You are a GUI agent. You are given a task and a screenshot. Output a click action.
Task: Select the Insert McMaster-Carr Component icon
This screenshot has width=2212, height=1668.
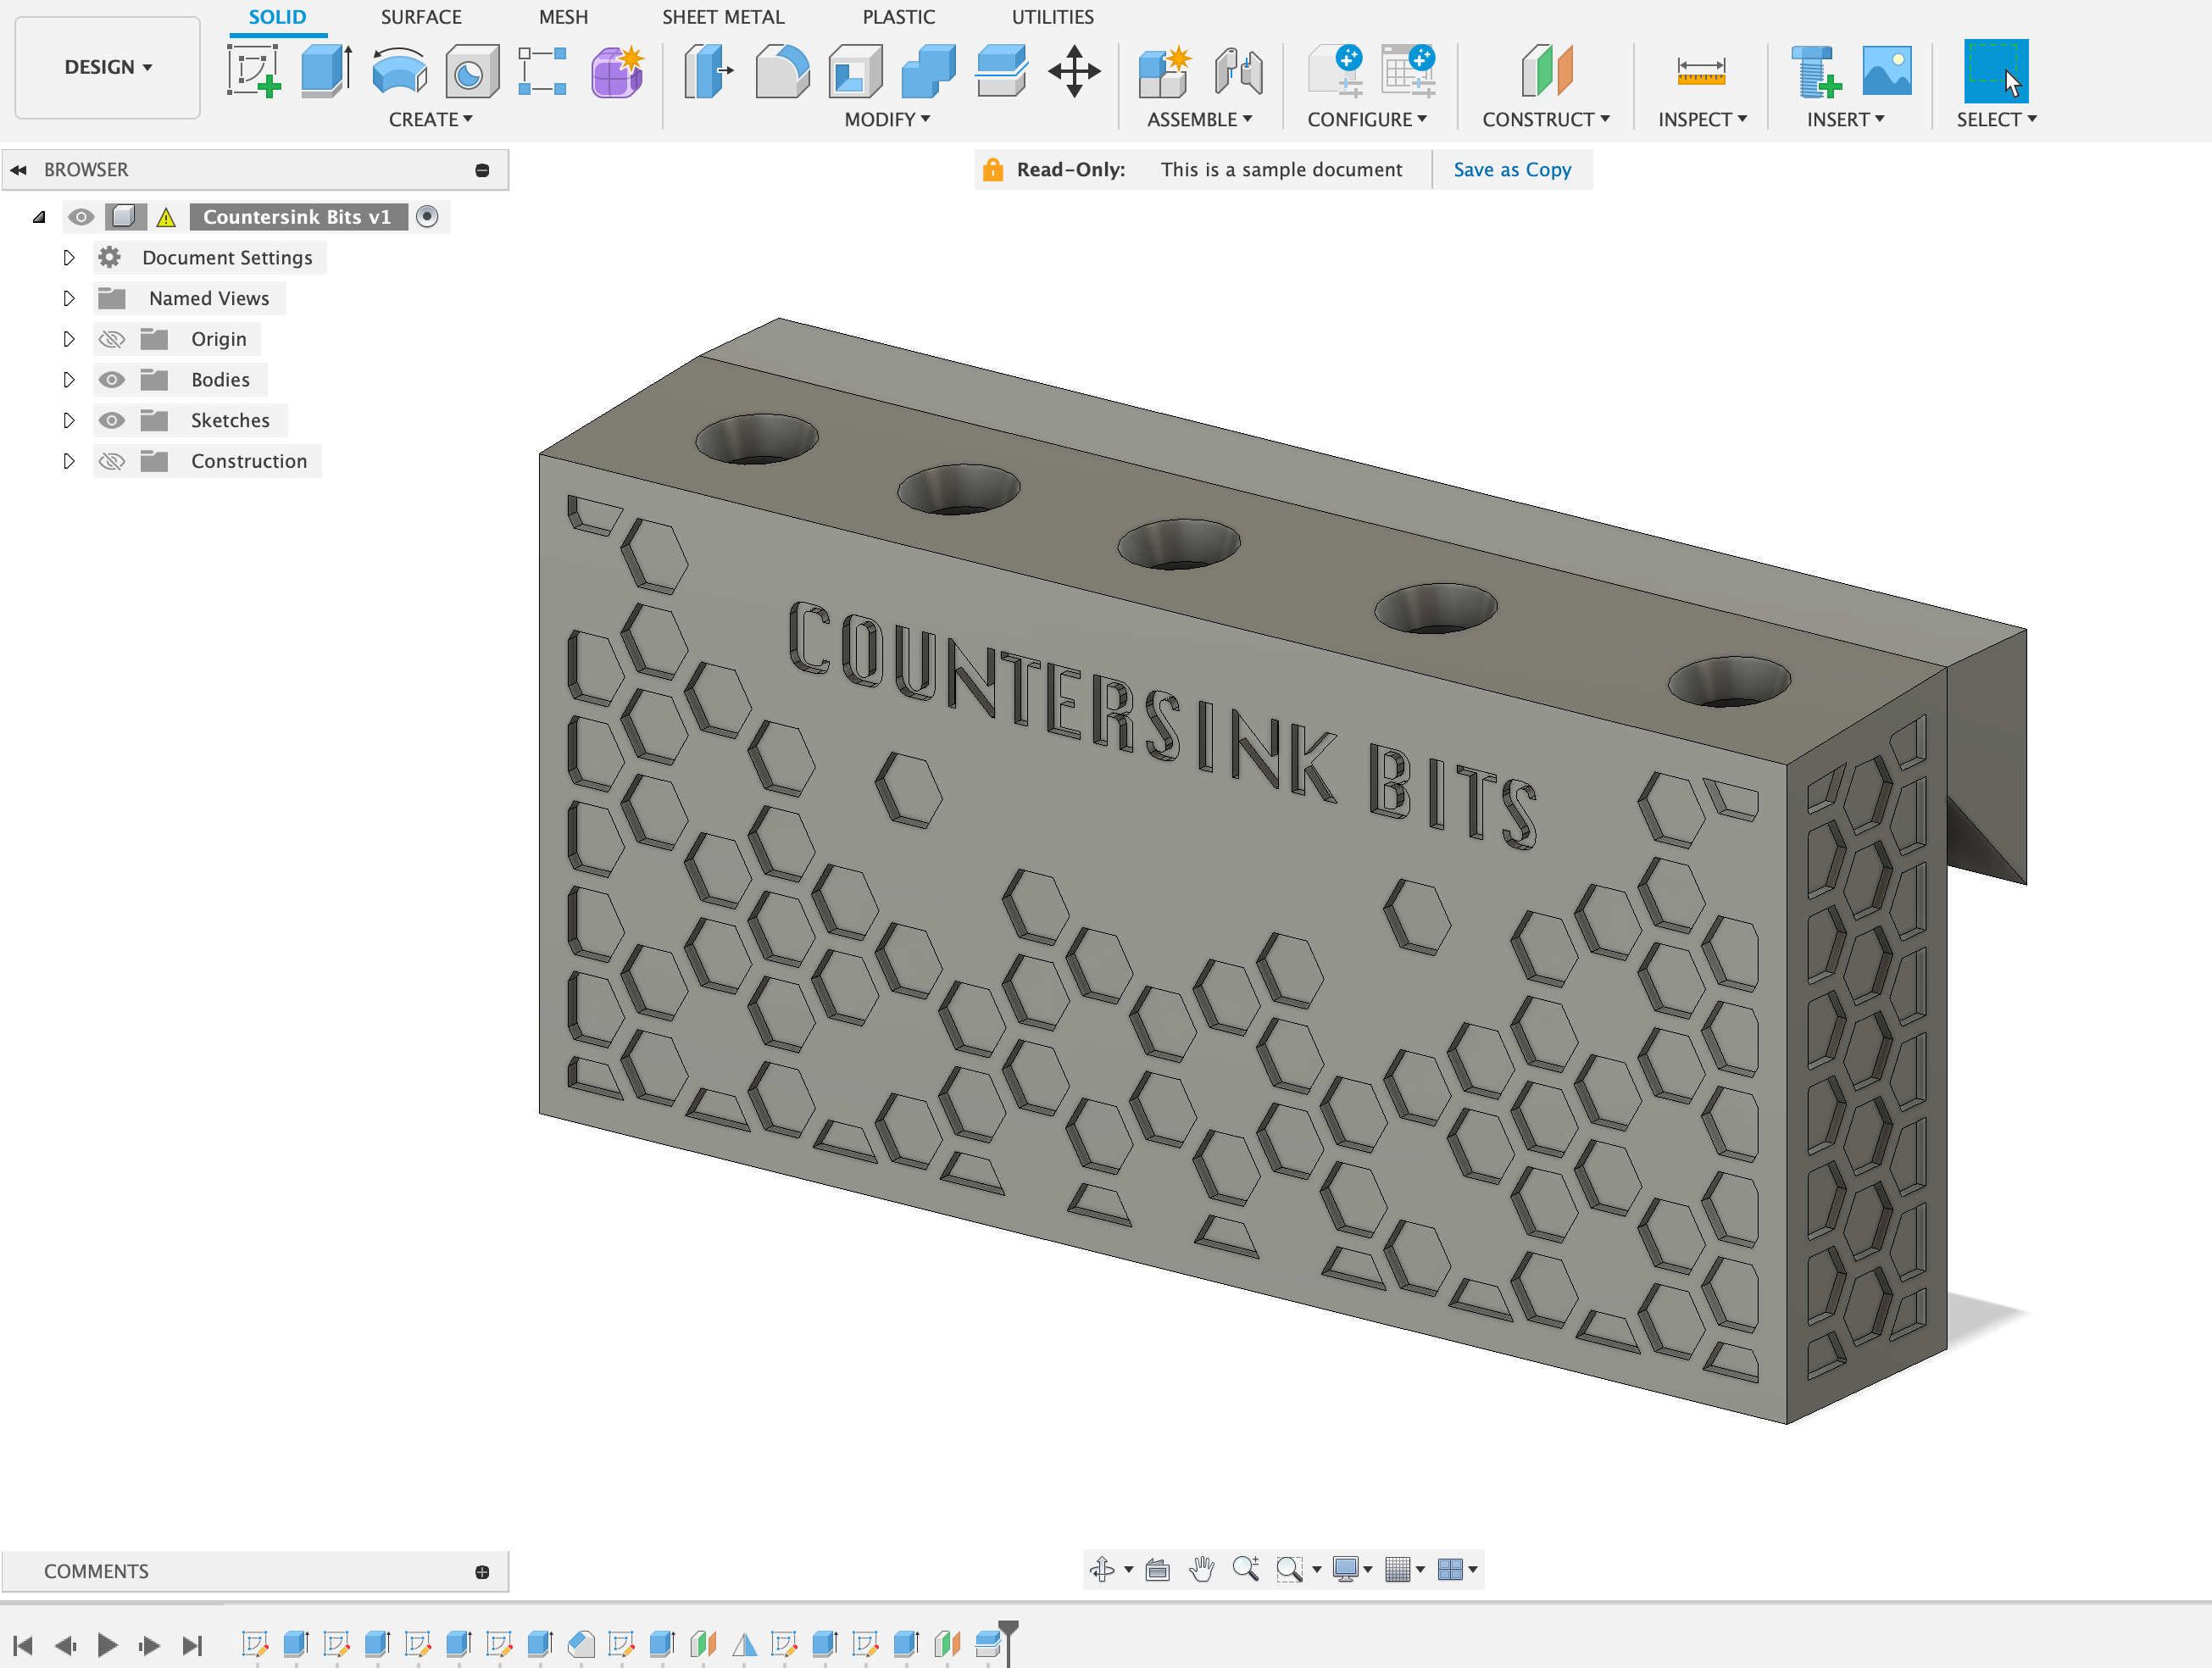pos(1815,71)
